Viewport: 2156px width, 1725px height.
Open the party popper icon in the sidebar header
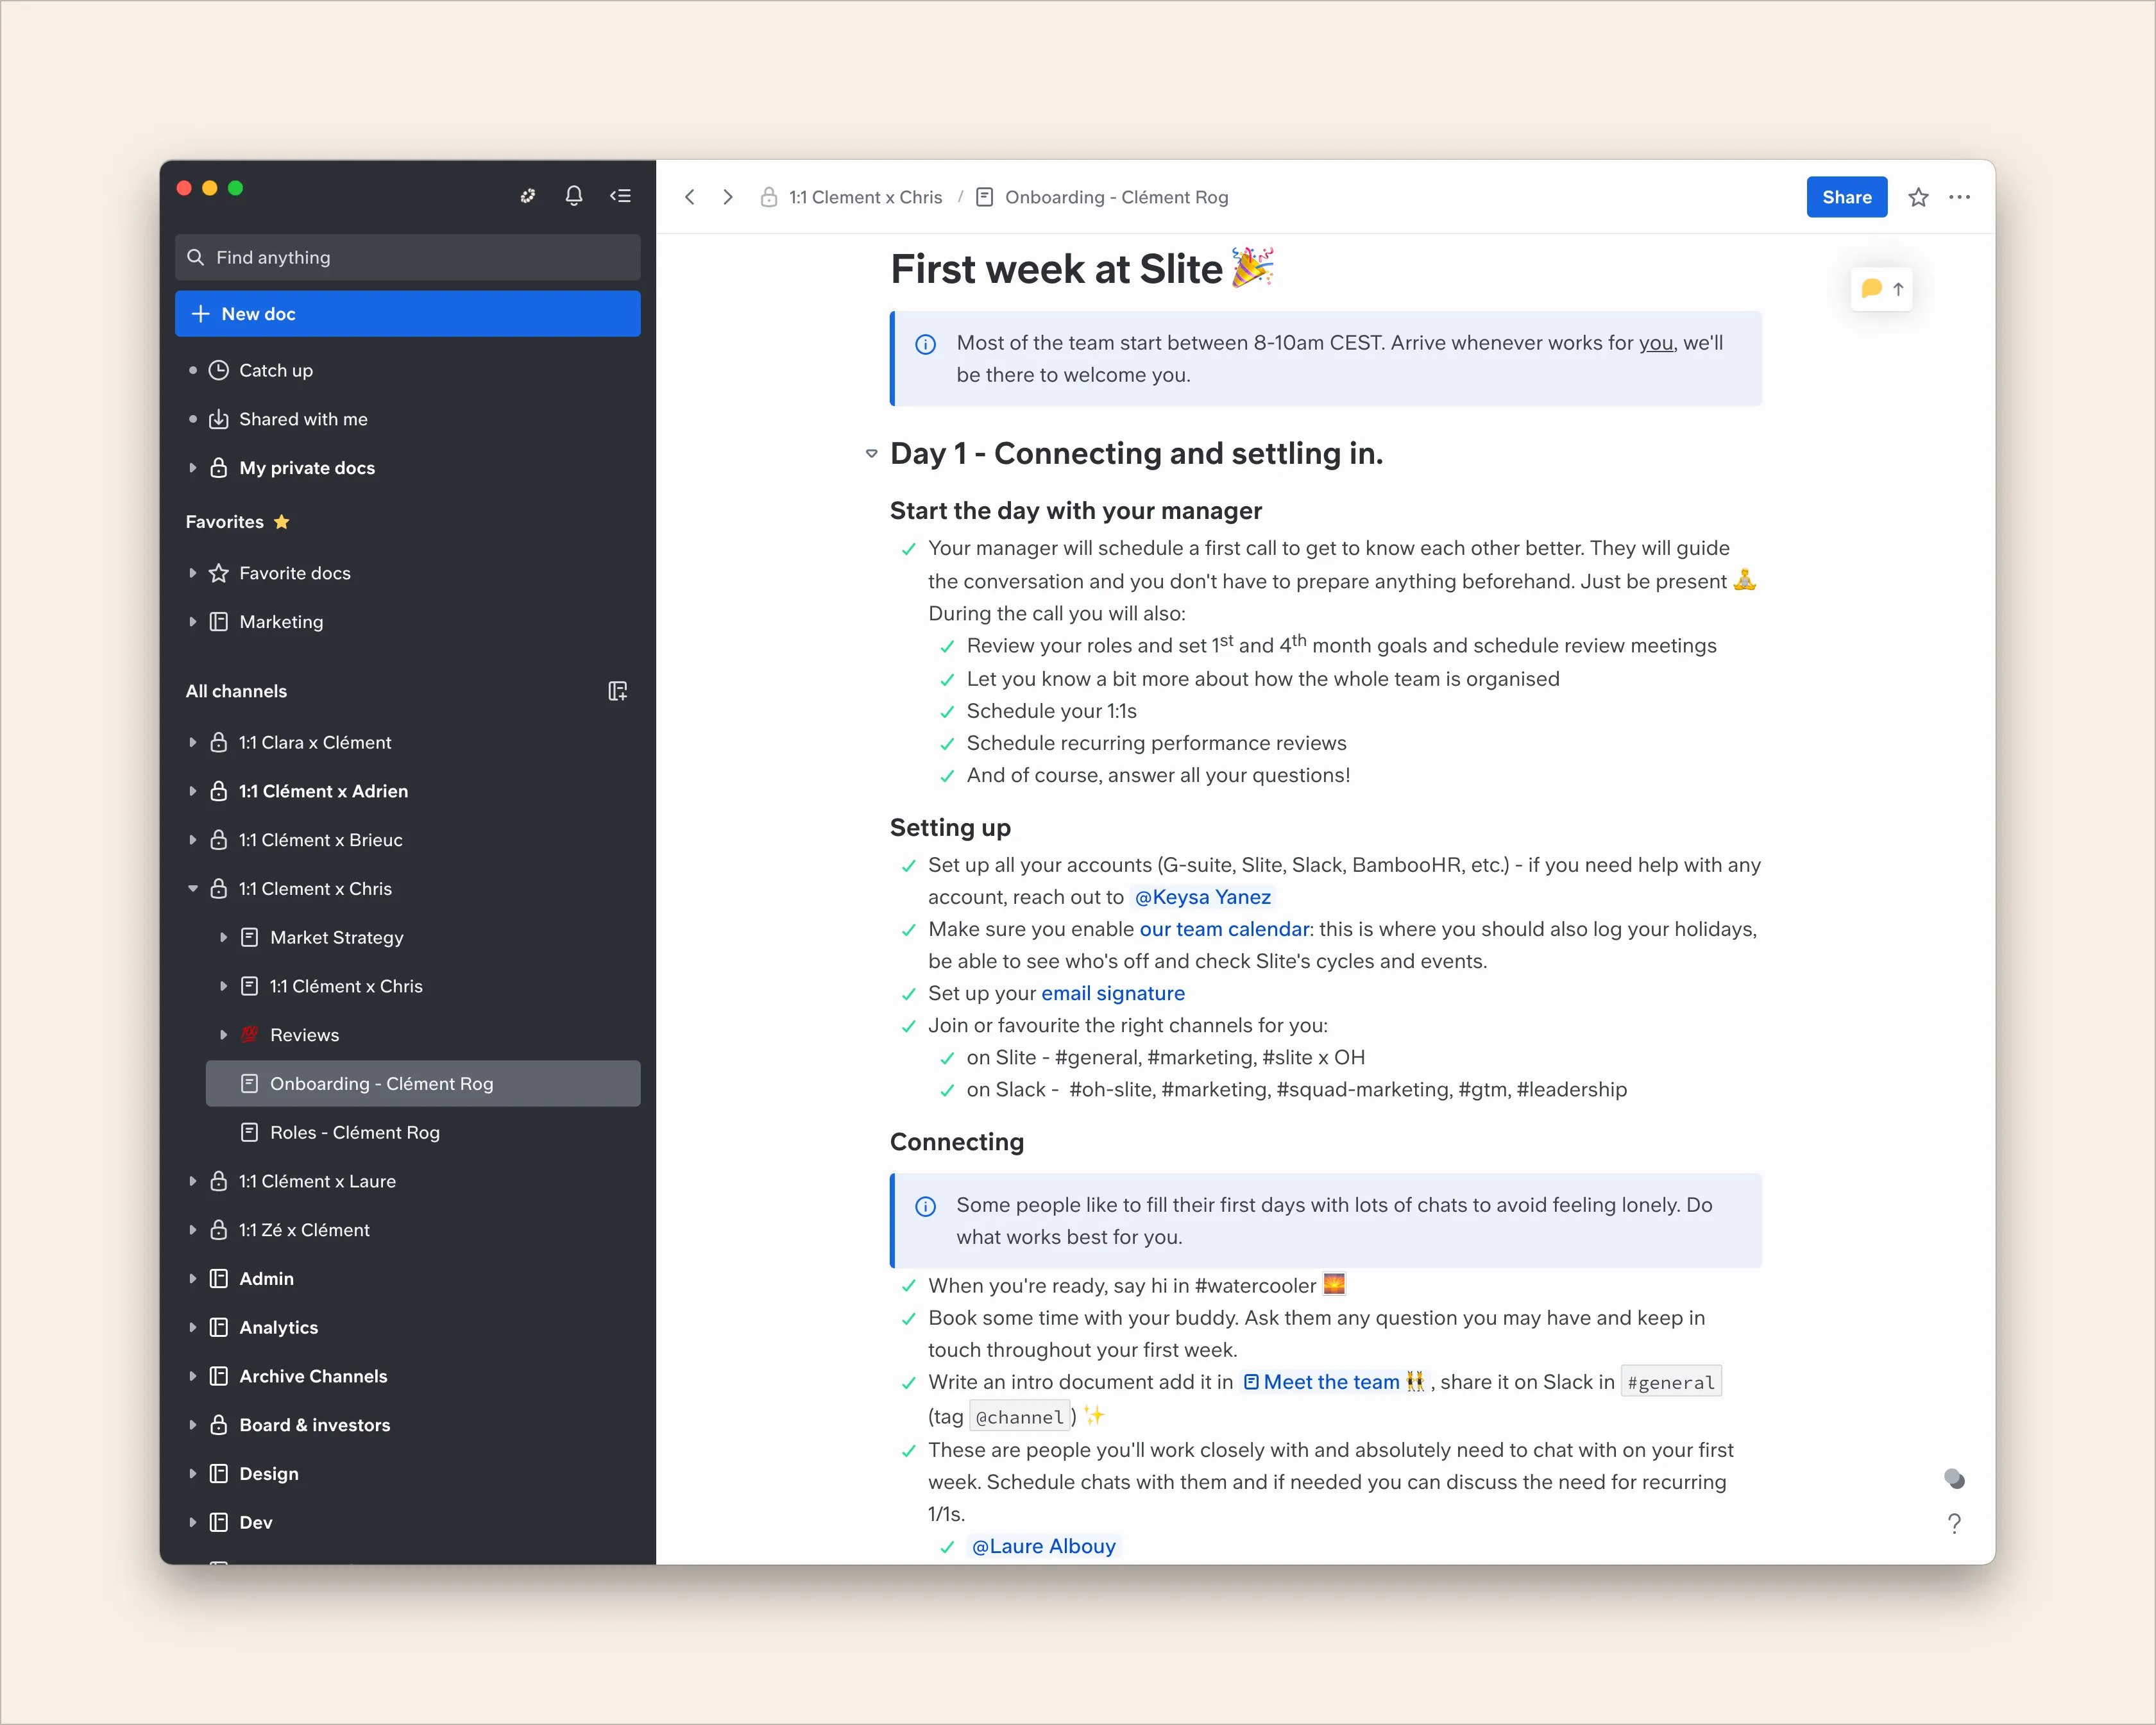coord(528,196)
